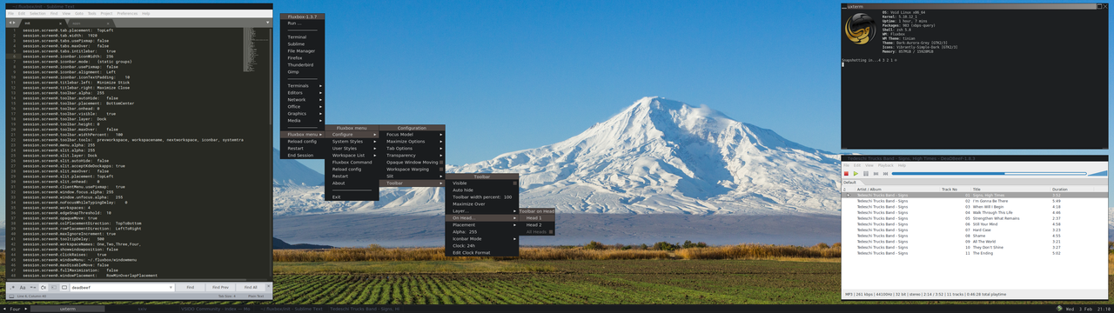The height and width of the screenshot is (313, 1114).
Task: Open Playback menu in DeaDBeeF
Action: click(x=885, y=165)
